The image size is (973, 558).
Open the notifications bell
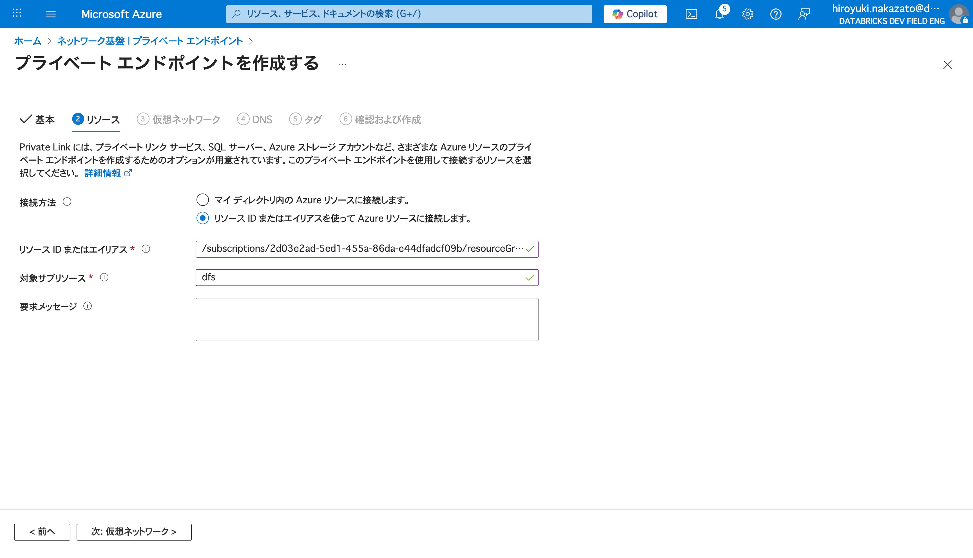pyautogui.click(x=720, y=14)
